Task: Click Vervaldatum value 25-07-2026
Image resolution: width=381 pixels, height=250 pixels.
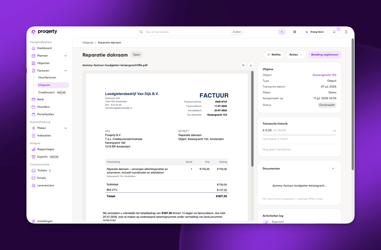Action: click(221, 110)
